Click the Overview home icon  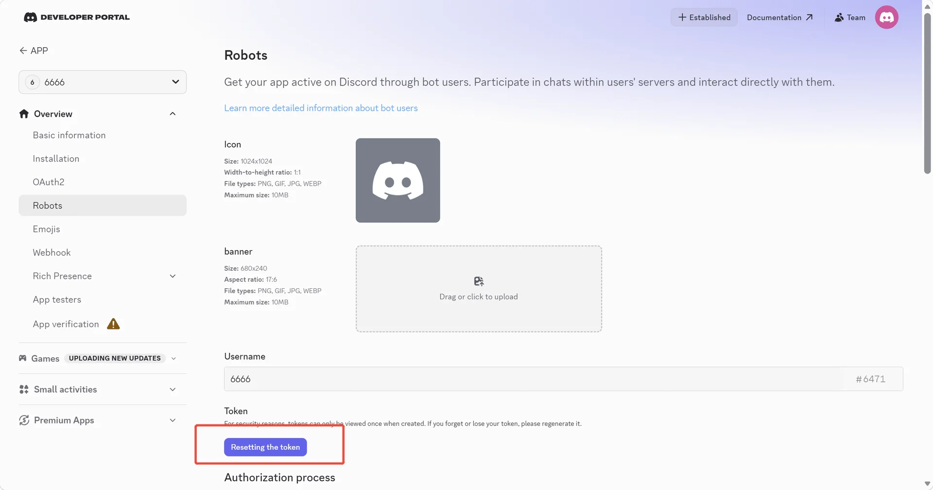point(24,114)
